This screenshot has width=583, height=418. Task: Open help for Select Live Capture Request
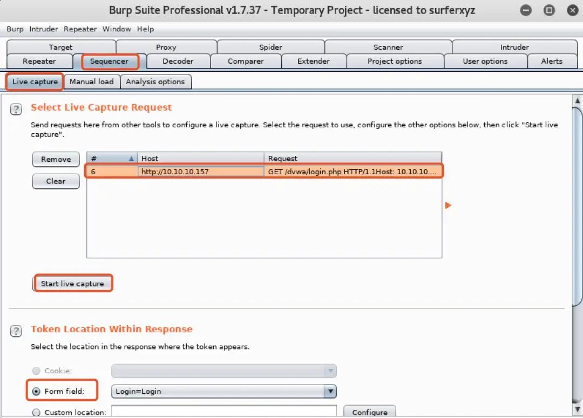16,109
